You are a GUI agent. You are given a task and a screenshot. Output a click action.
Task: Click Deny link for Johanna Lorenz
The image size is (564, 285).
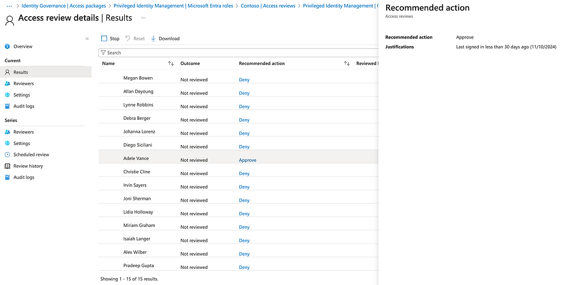click(x=244, y=134)
